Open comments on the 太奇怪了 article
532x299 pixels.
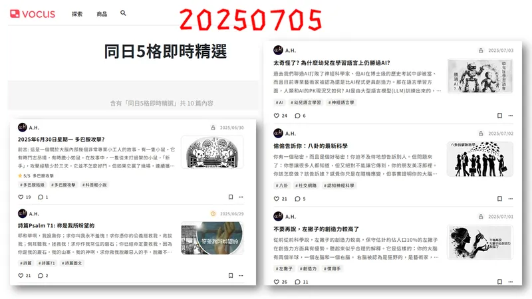click(x=297, y=116)
